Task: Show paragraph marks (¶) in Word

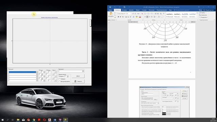Action: click(164, 14)
